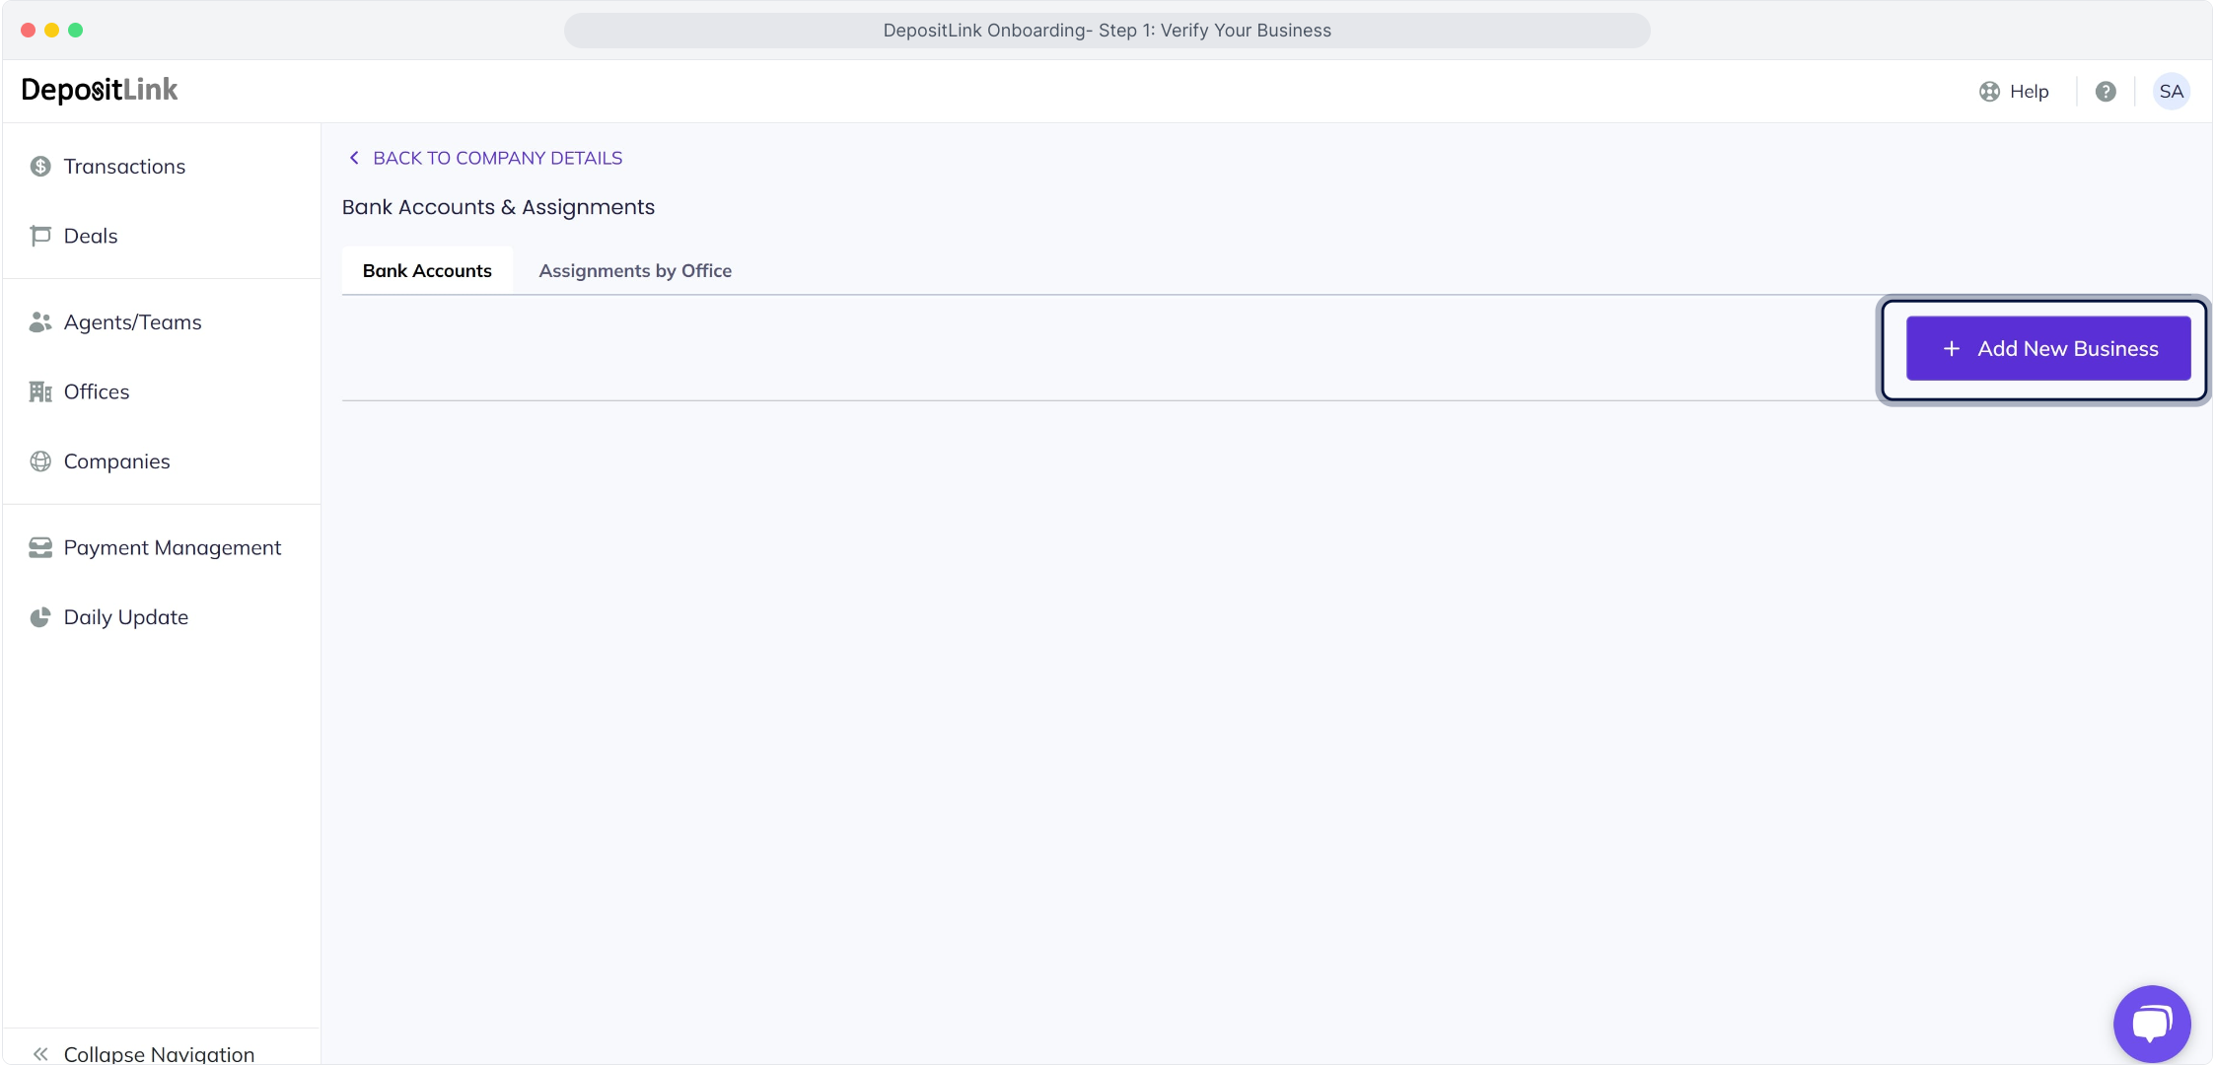Viewport: 2215px width, 1065px height.
Task: Click the Payment Management icon
Action: [40, 547]
